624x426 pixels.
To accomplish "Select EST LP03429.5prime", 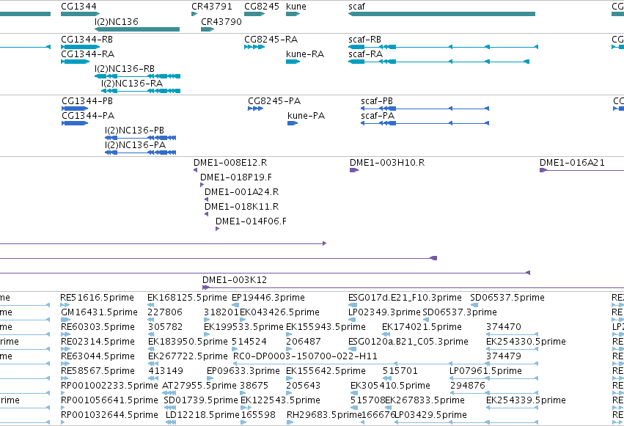I will click(x=430, y=415).
